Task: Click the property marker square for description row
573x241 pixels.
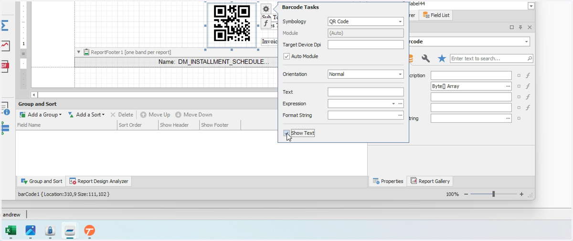Action: tap(519, 76)
